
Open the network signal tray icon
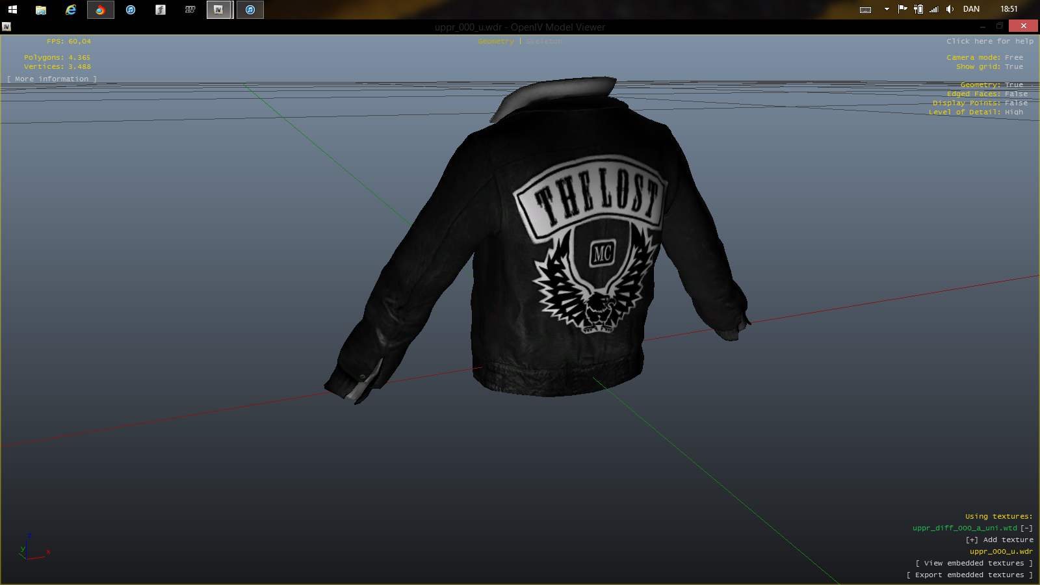pos(934,9)
